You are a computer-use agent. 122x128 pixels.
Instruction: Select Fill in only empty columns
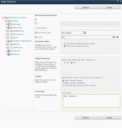click(65, 46)
